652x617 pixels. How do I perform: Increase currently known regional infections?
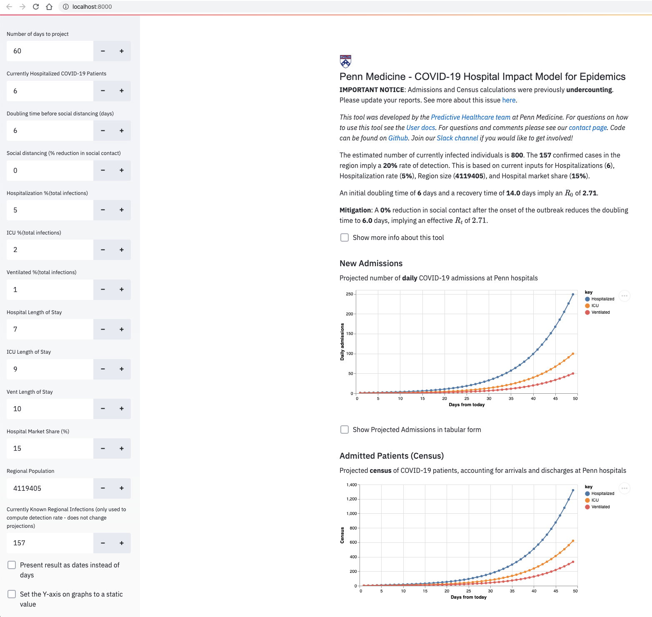click(x=122, y=543)
